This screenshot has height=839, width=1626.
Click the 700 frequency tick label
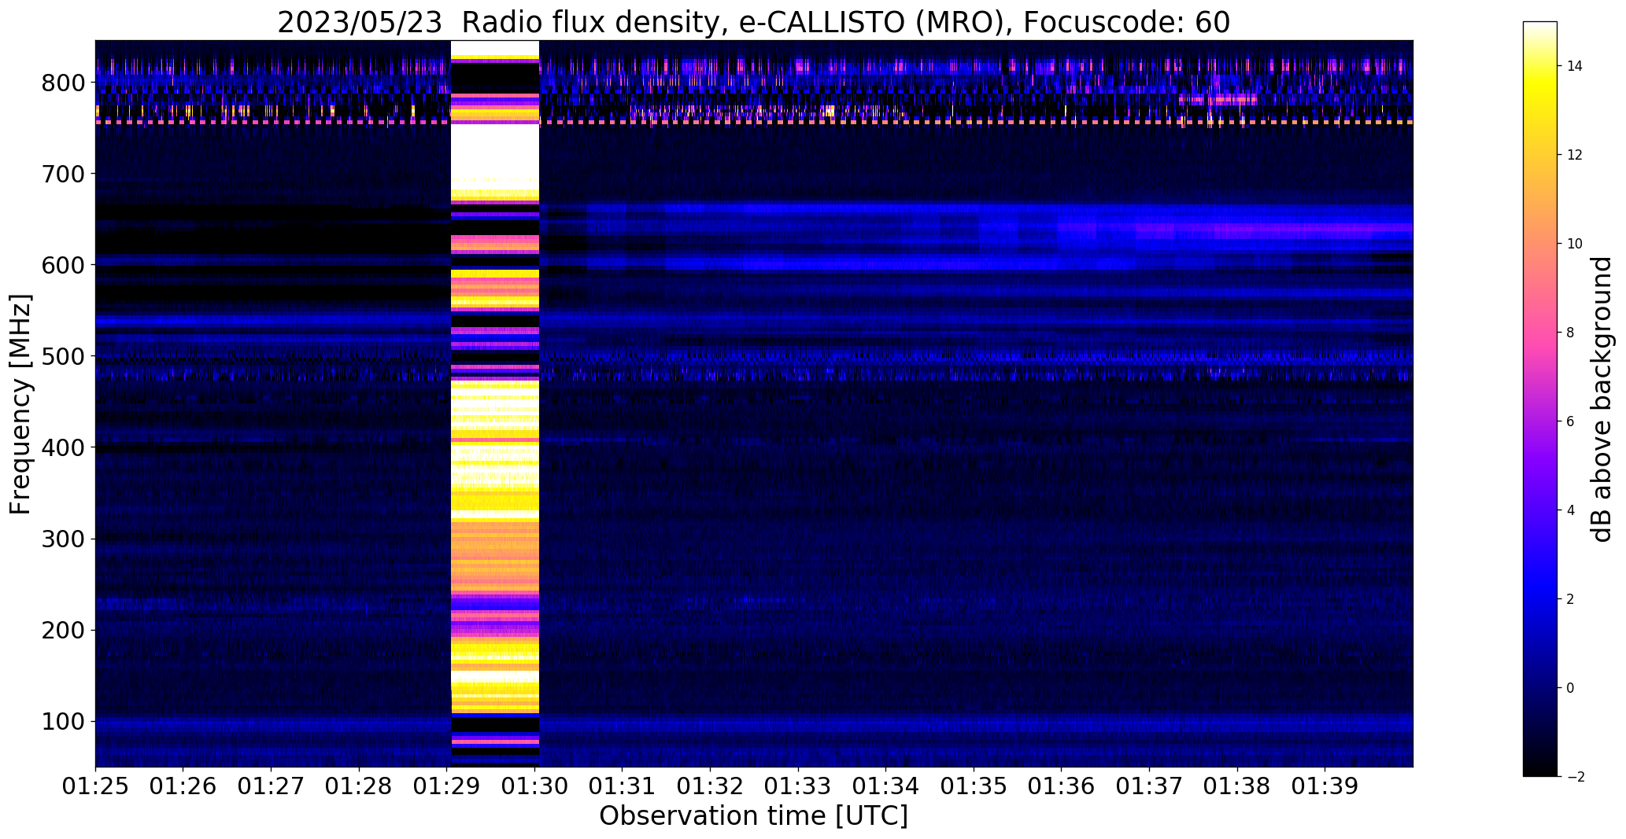click(62, 174)
